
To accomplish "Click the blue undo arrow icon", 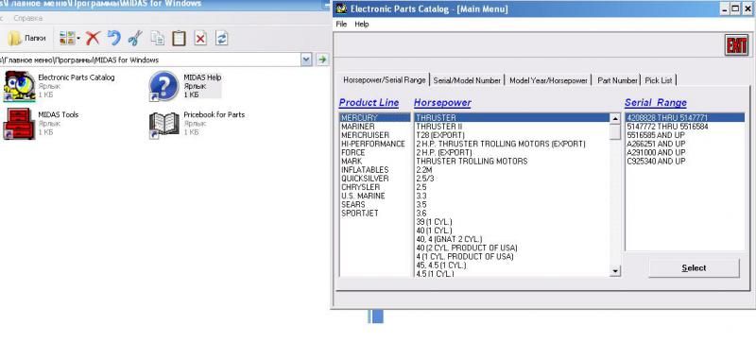I will 113,38.
